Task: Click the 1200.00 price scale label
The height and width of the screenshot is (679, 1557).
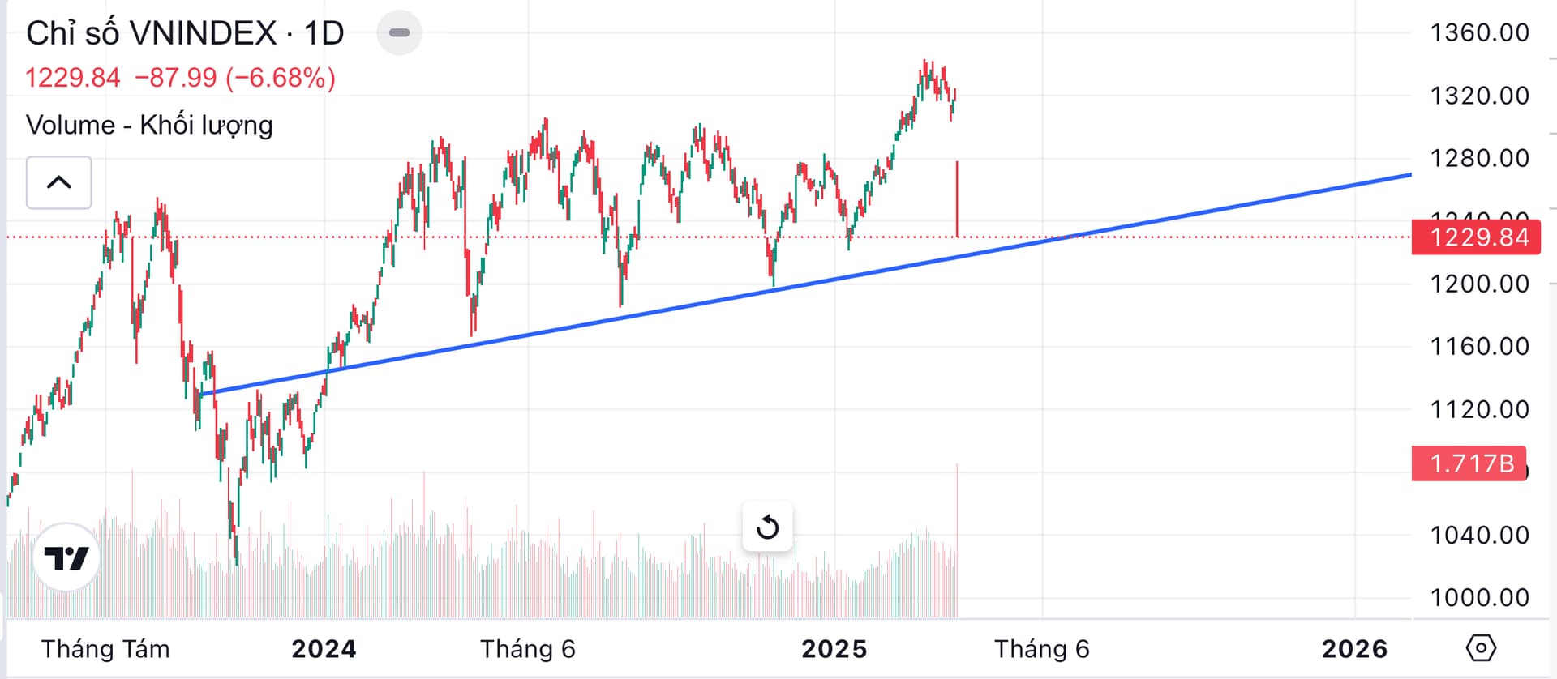Action: tap(1479, 284)
